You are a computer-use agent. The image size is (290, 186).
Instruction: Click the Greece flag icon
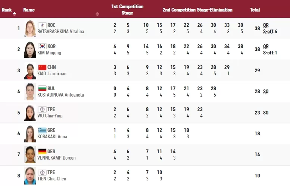(x=42, y=130)
